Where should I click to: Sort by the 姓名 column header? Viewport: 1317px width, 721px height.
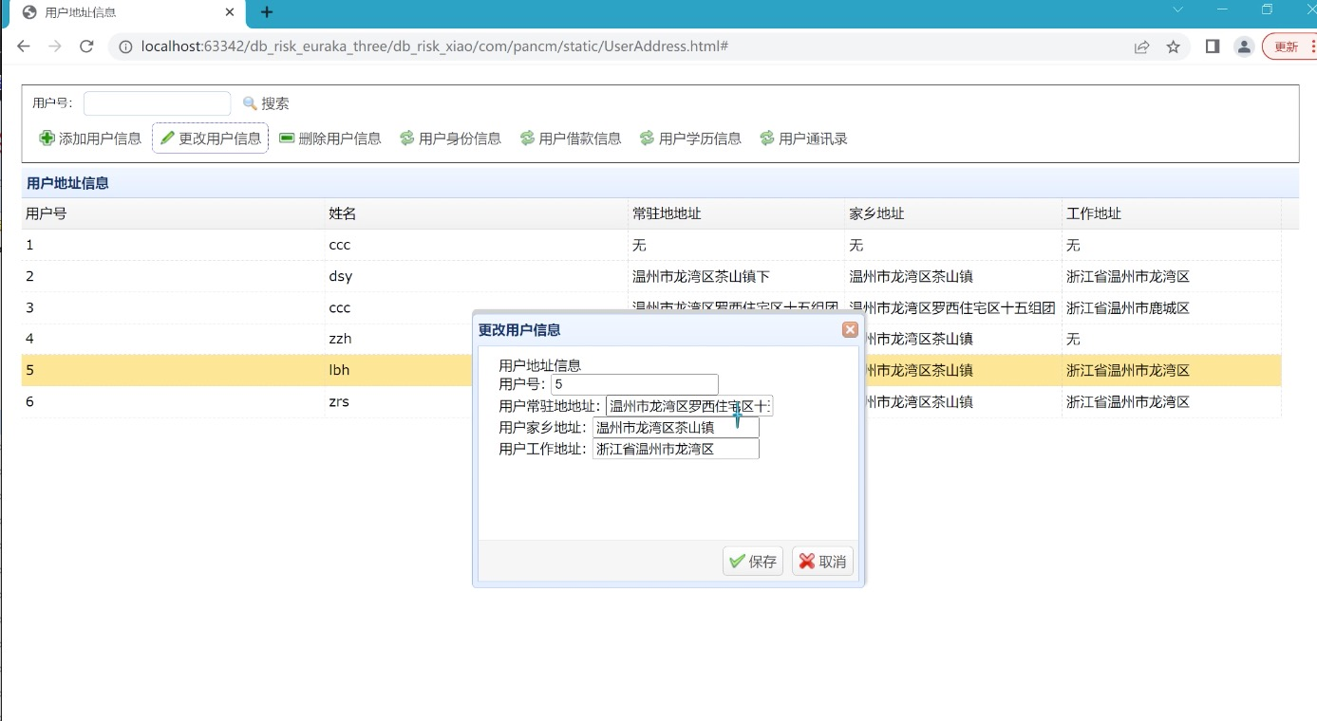click(x=477, y=213)
